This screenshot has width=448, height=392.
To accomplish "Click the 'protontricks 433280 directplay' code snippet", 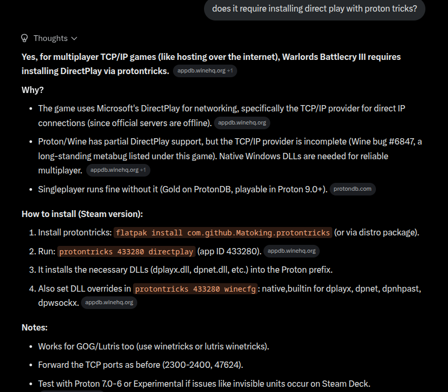I will (x=126, y=252).
